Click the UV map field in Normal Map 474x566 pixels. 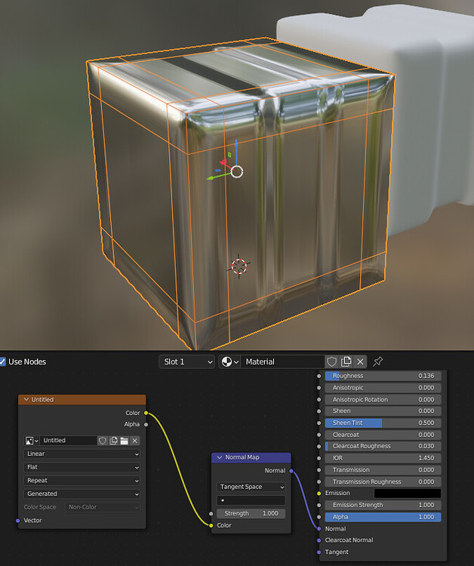click(251, 500)
